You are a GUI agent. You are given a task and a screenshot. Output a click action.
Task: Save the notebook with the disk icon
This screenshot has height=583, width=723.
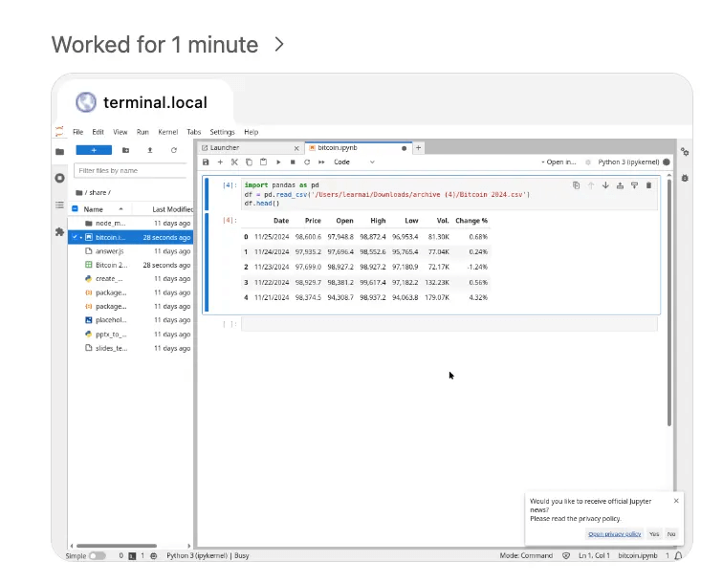tap(206, 162)
